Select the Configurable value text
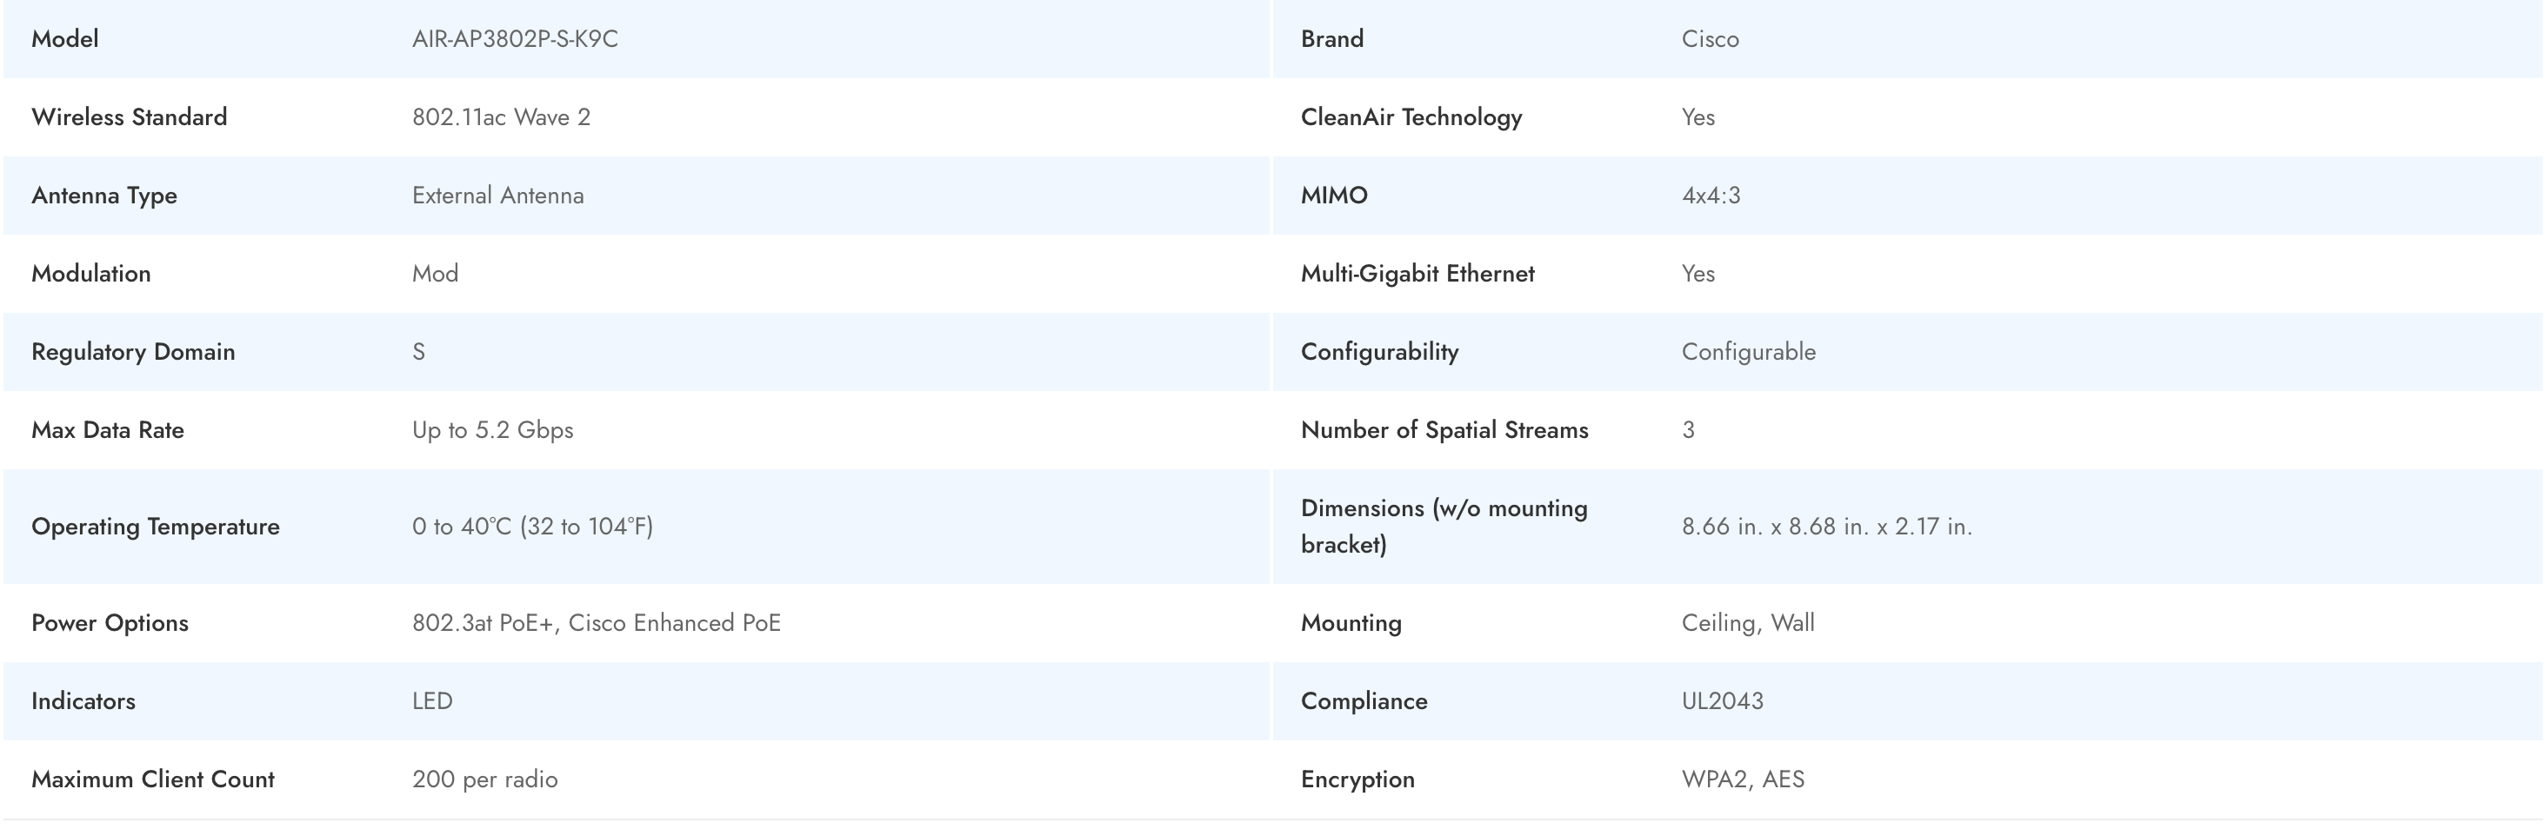This screenshot has width=2548, height=829. (x=1748, y=351)
